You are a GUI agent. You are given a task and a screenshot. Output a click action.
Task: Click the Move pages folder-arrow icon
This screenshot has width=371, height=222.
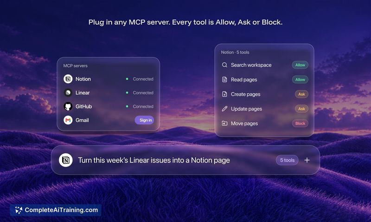point(224,123)
